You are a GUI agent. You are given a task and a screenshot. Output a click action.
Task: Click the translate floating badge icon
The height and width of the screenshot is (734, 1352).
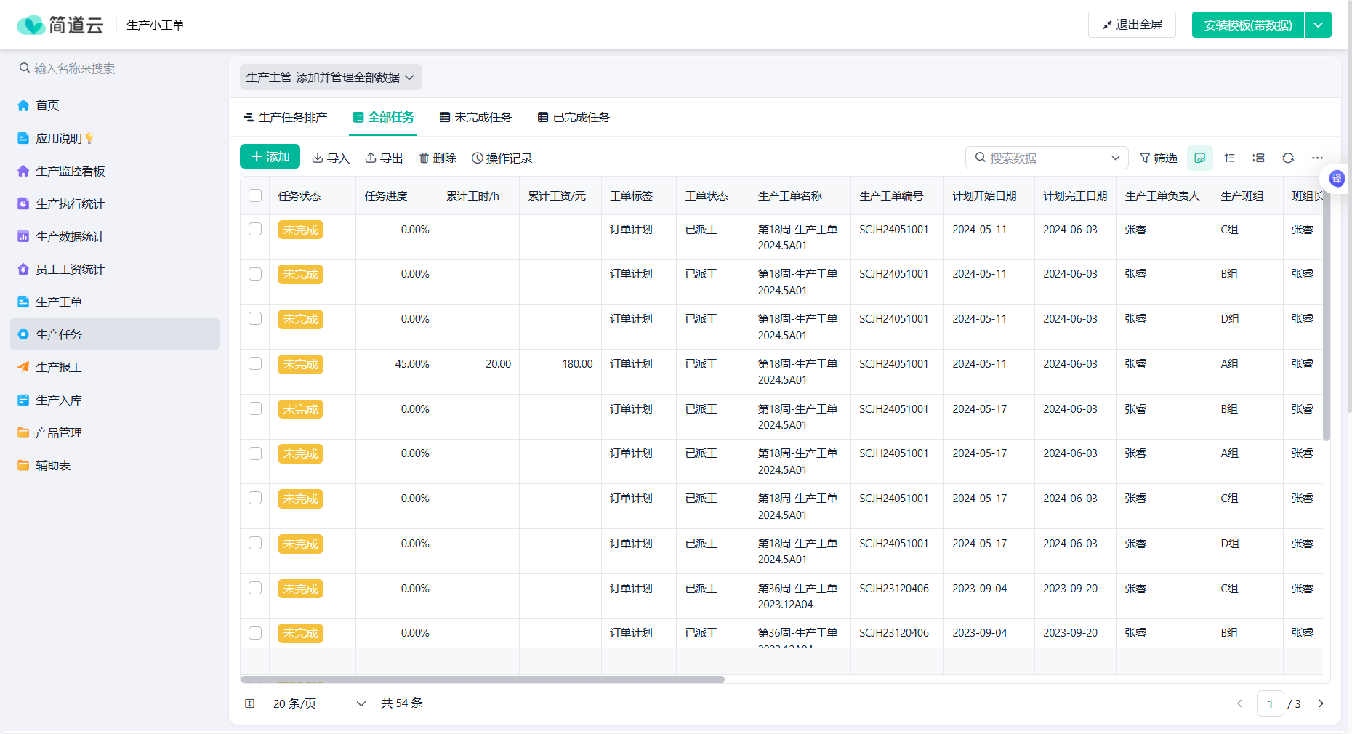click(1337, 179)
